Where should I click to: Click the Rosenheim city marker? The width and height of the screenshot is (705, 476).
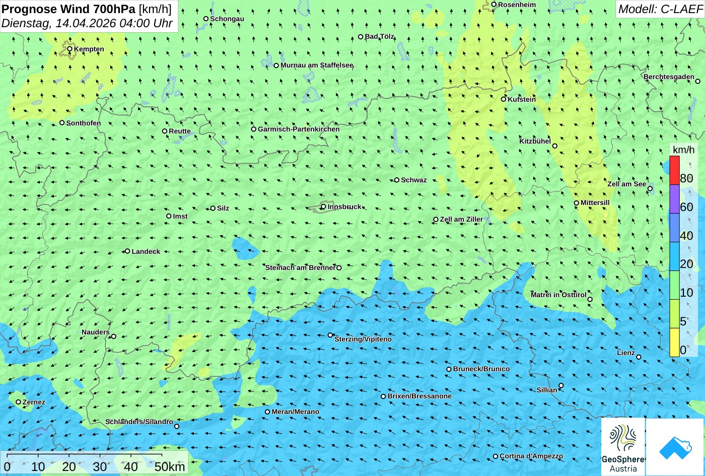[x=494, y=5]
